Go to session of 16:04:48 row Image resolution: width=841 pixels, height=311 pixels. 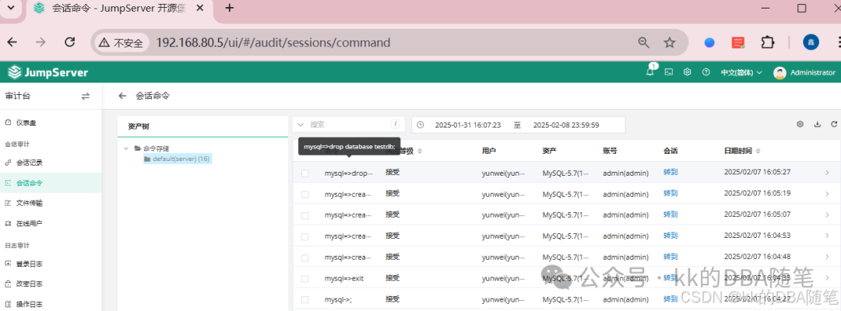[670, 257]
